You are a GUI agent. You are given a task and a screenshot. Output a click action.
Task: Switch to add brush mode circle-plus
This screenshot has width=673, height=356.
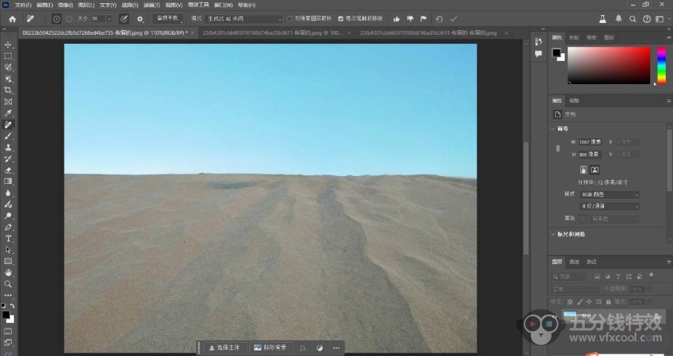[x=57, y=19]
